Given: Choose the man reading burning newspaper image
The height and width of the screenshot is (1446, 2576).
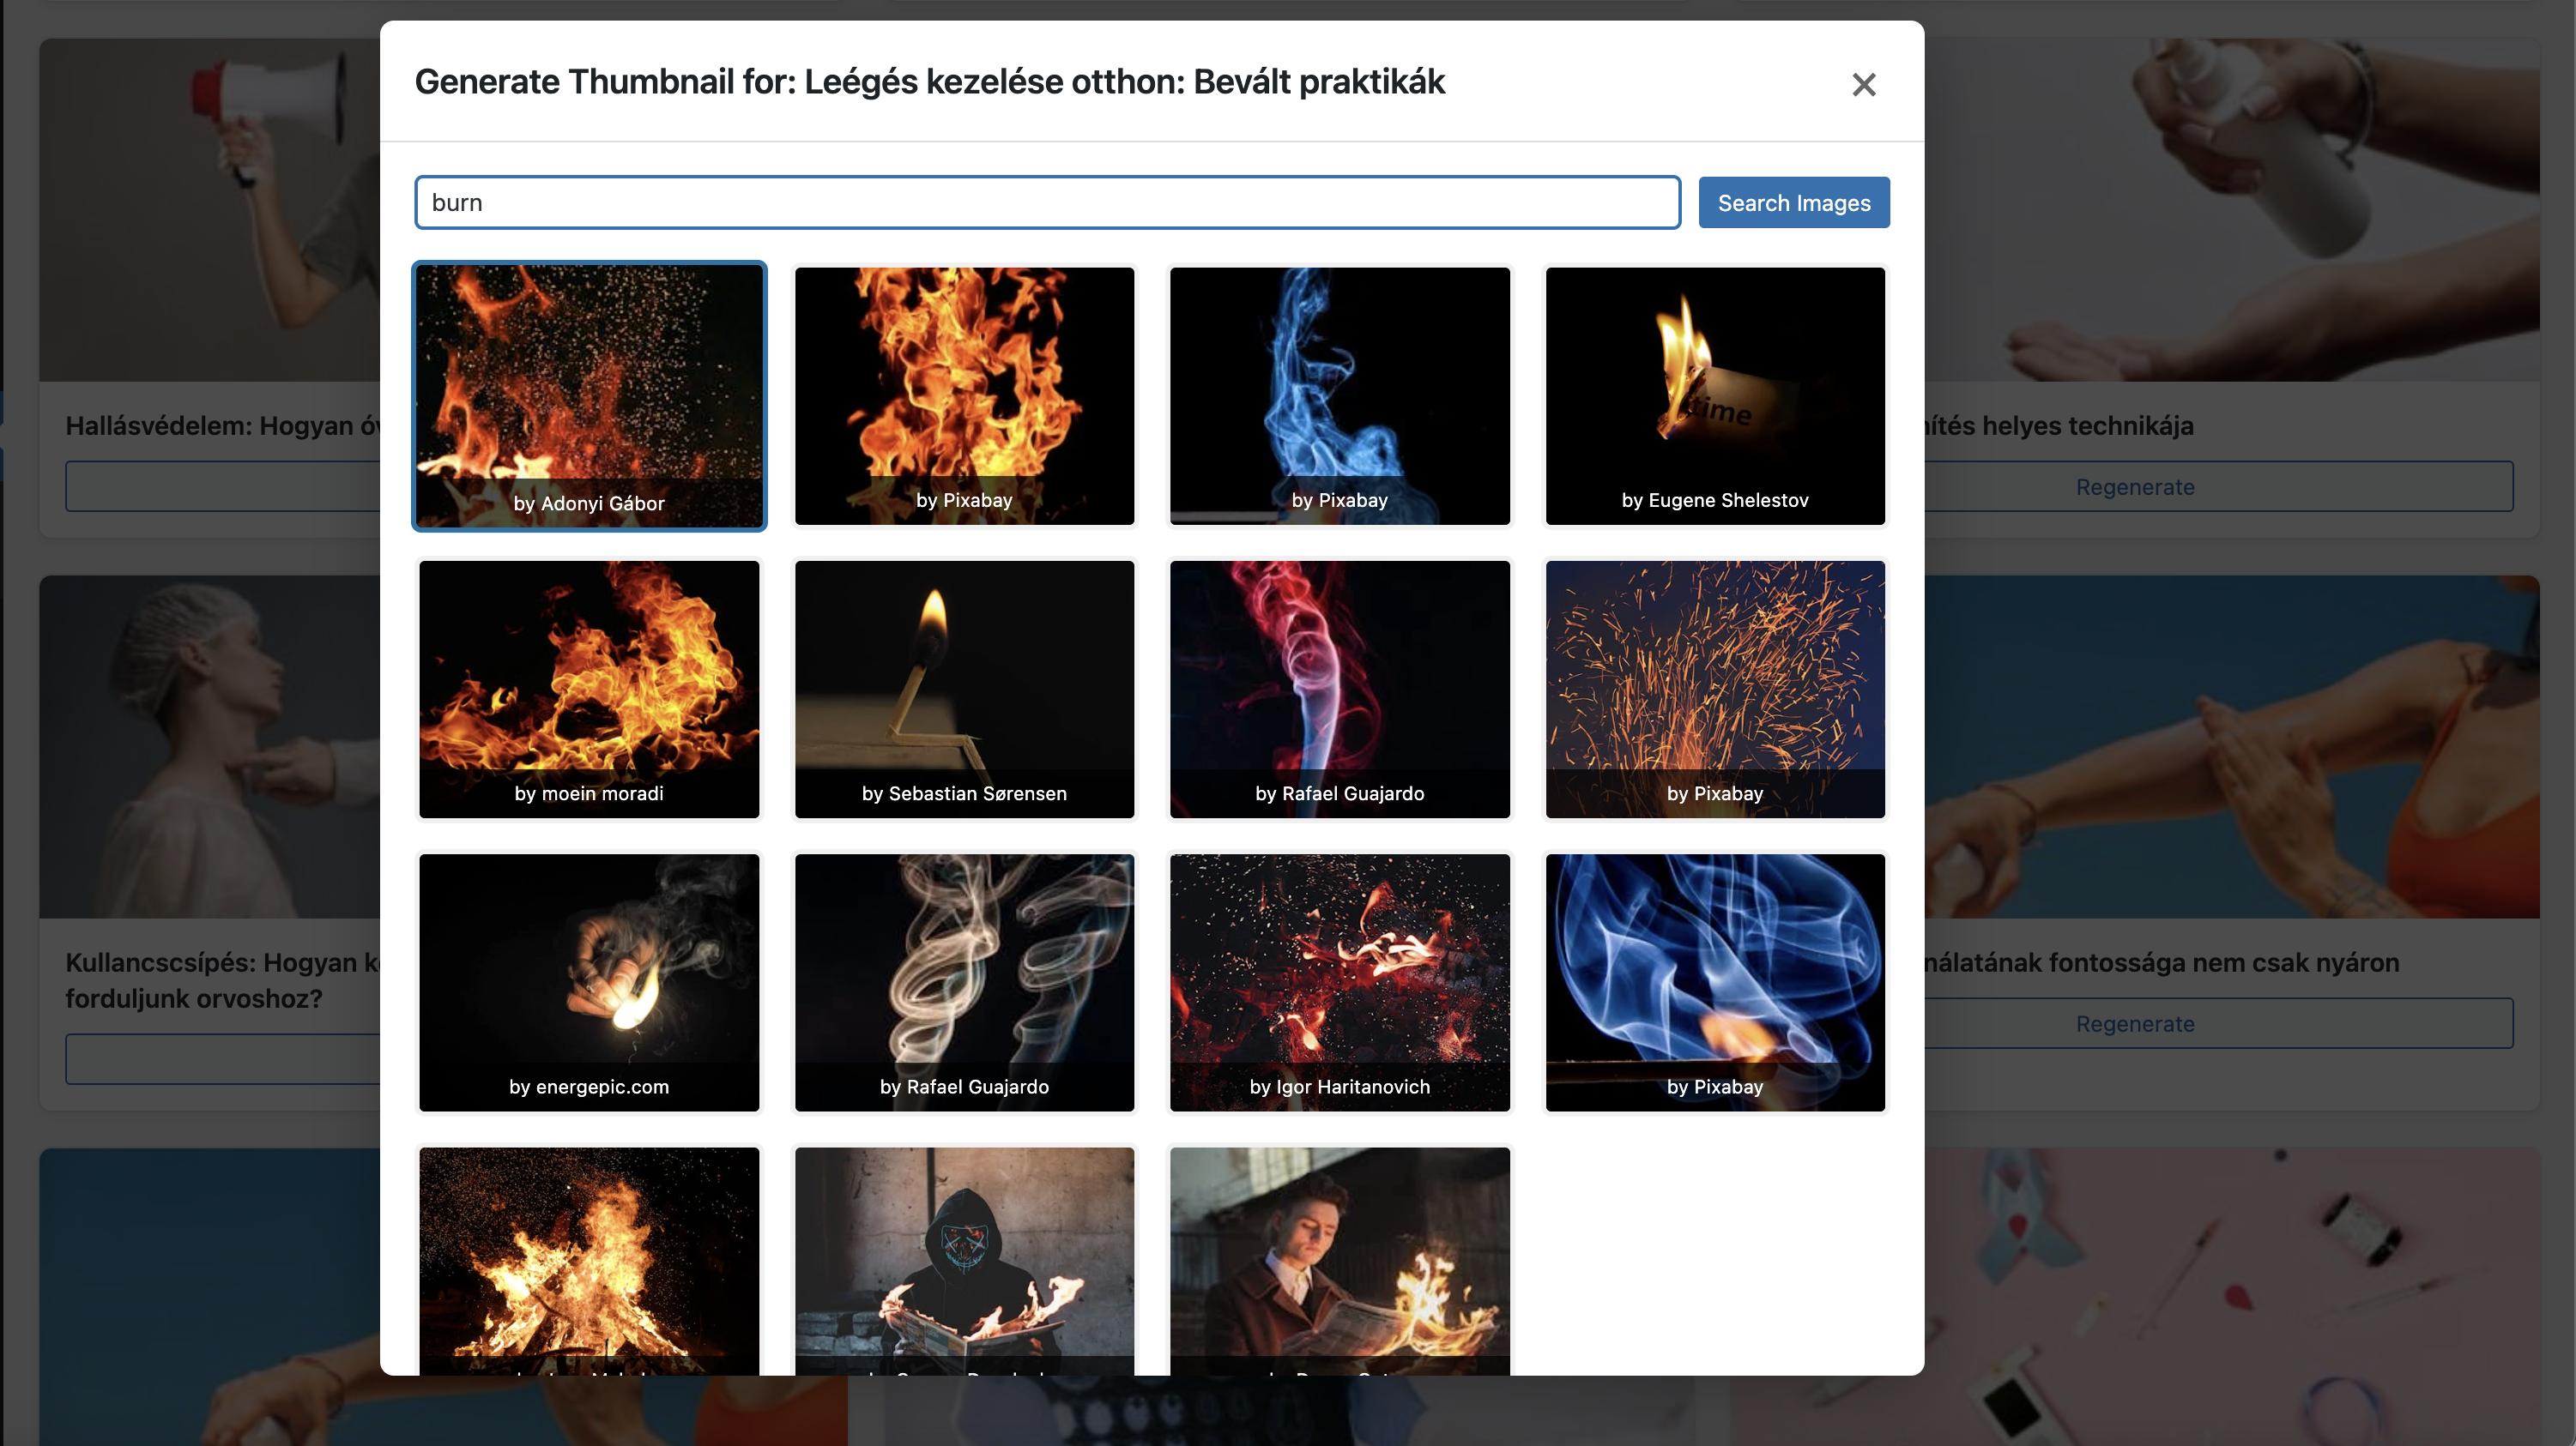Looking at the screenshot, I should [1340, 1261].
